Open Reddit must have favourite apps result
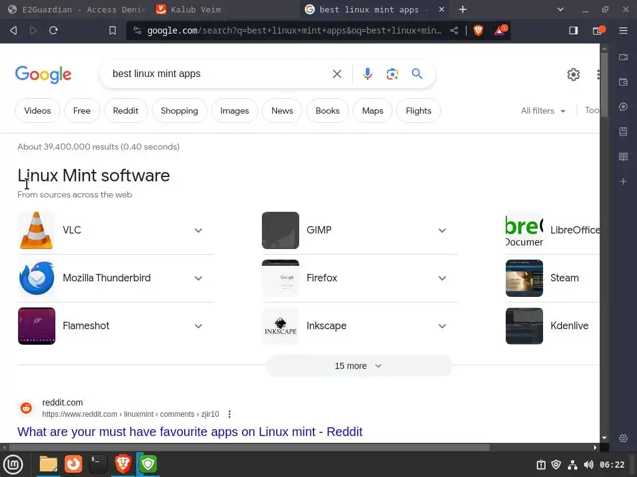Screen dimensions: 637x477 click(x=190, y=432)
